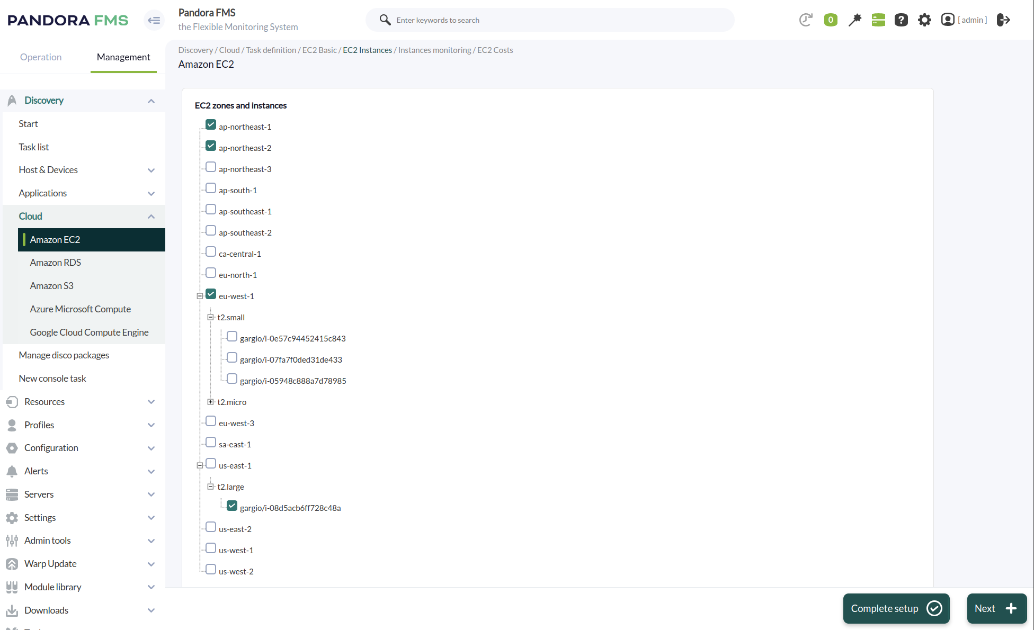Uncheck instance gargio/i-08d5acb6ff728c48a
The height and width of the screenshot is (630, 1034).
pos(232,505)
